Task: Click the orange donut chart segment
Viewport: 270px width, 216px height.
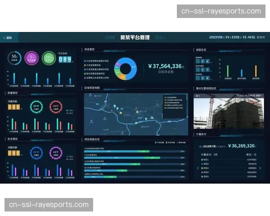Action: [x=122, y=77]
